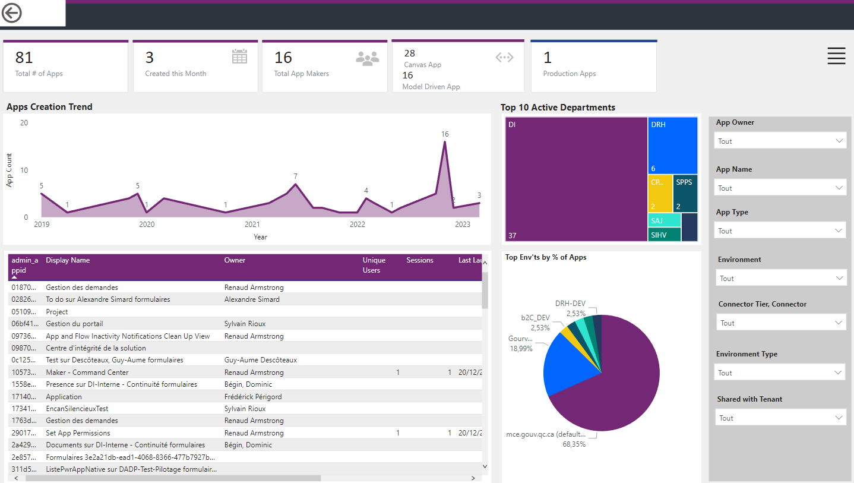Expand the App Type dropdown

[x=780, y=231]
